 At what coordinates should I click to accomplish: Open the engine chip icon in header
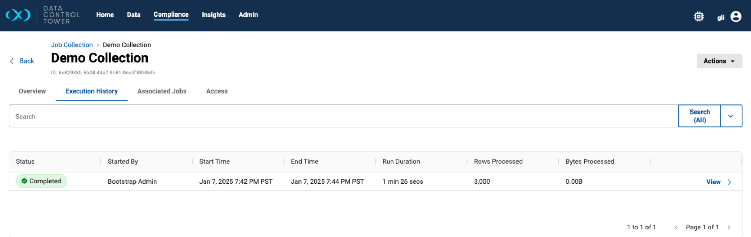(x=698, y=17)
